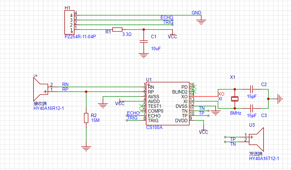The image size is (291, 170).
Task: Select the ground symbol under the GND label
Action: coord(201,22)
